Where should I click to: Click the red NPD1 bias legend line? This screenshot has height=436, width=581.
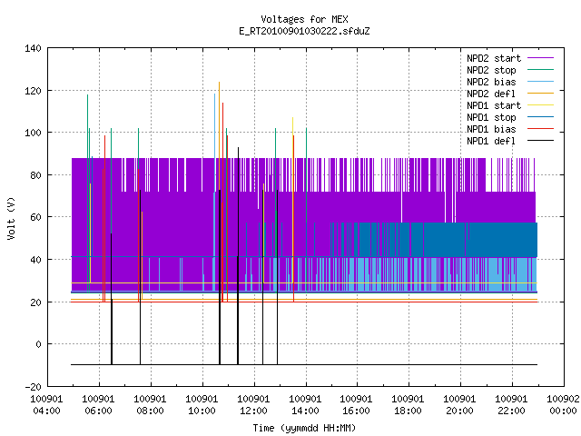click(x=541, y=129)
